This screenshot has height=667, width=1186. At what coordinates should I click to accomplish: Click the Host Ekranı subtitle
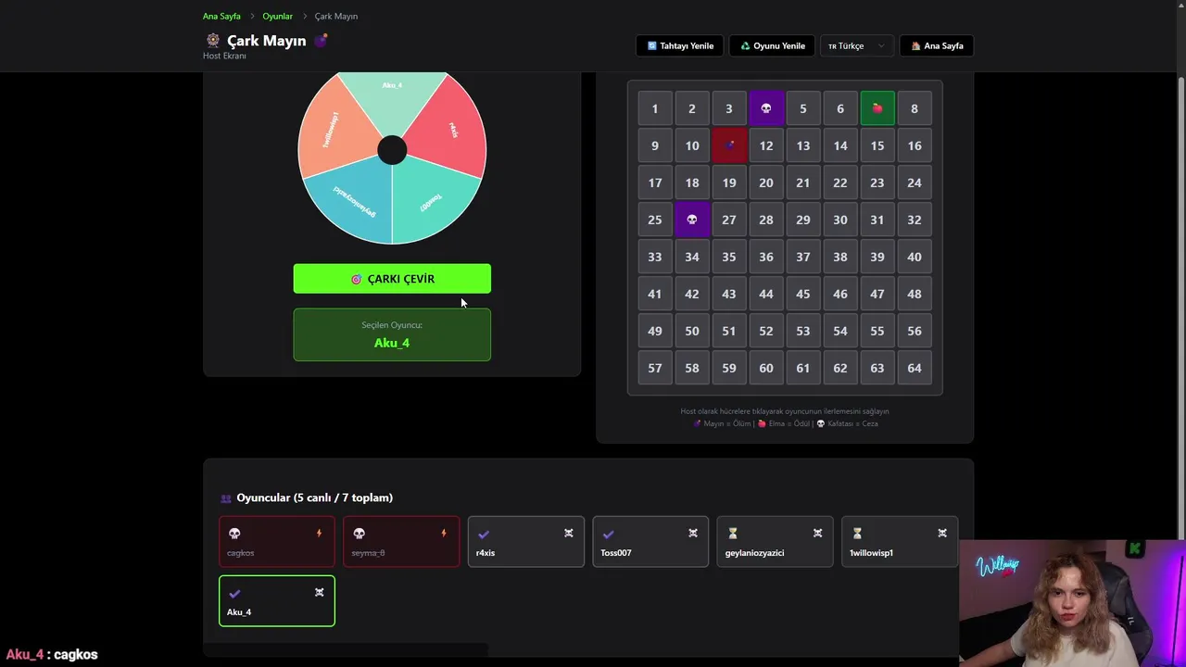(x=224, y=56)
